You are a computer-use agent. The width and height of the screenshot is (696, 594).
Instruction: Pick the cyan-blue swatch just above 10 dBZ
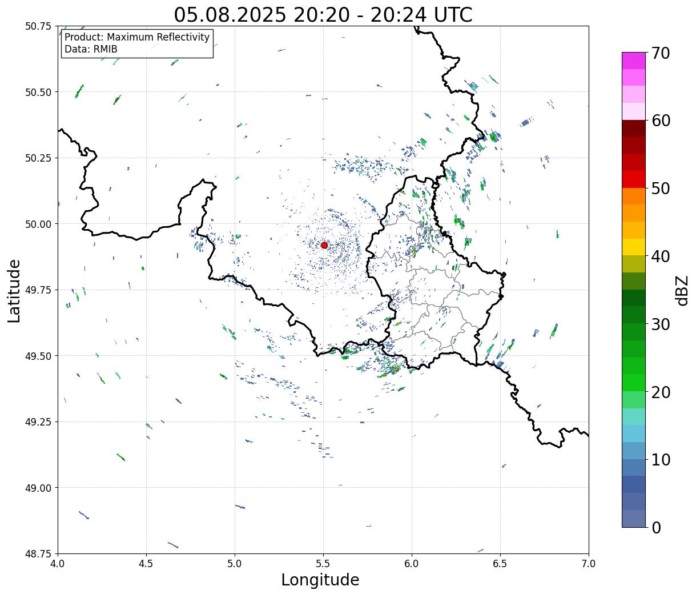634,451
